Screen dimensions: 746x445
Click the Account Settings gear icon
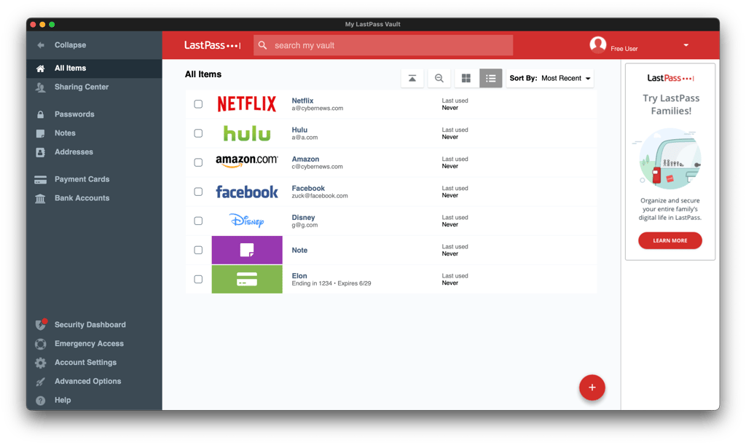click(x=41, y=363)
